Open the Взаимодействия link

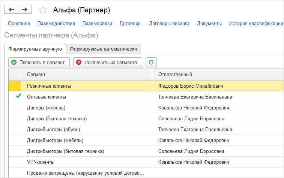56,24
